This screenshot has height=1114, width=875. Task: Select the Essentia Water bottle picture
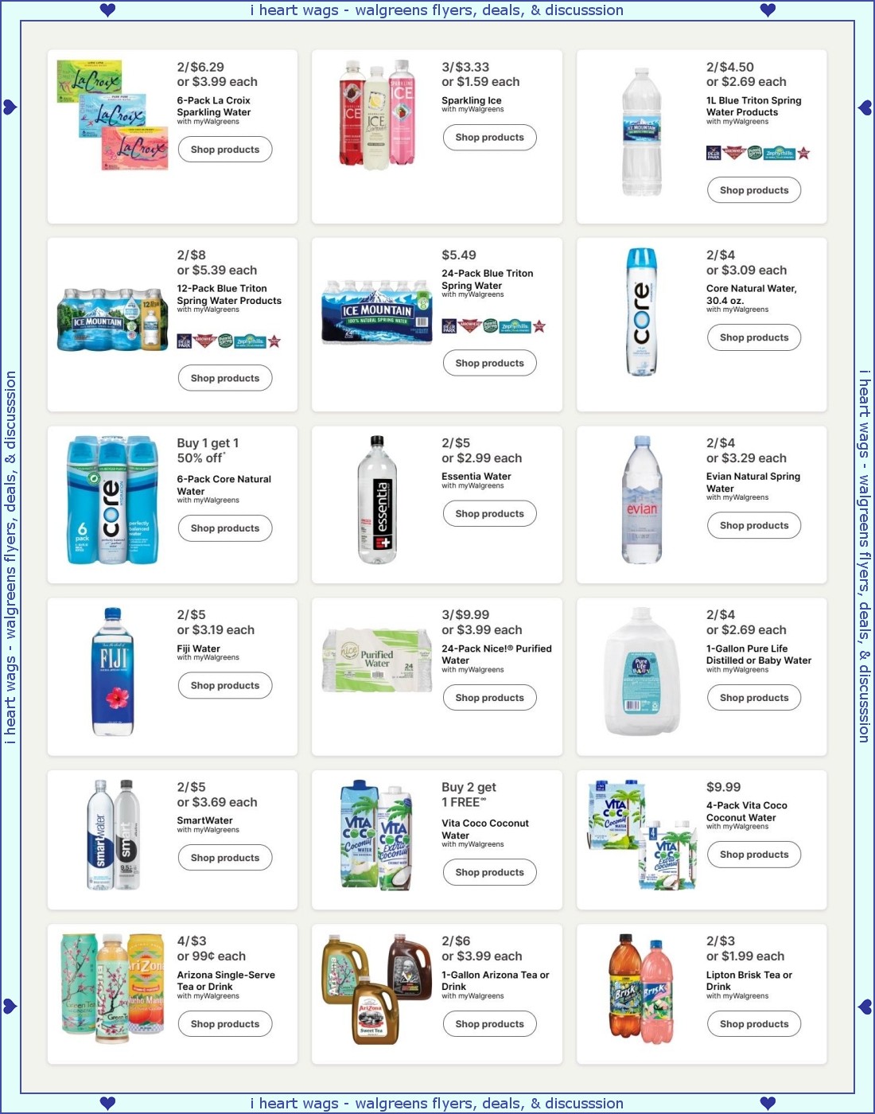pyautogui.click(x=378, y=500)
